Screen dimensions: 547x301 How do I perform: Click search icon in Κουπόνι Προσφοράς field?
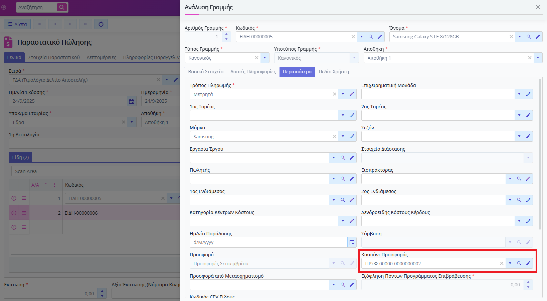click(x=519, y=263)
